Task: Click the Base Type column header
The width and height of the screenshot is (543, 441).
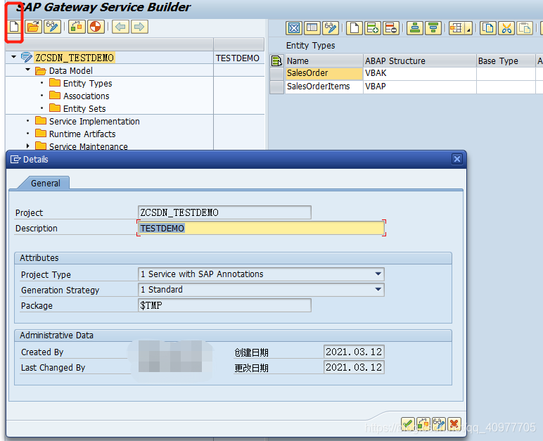Action: [506, 60]
